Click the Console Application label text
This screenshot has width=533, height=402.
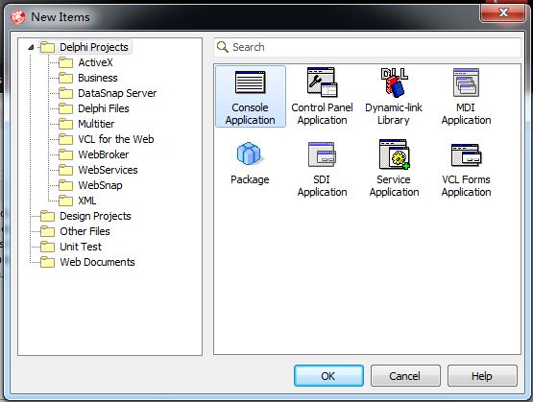[x=251, y=114]
